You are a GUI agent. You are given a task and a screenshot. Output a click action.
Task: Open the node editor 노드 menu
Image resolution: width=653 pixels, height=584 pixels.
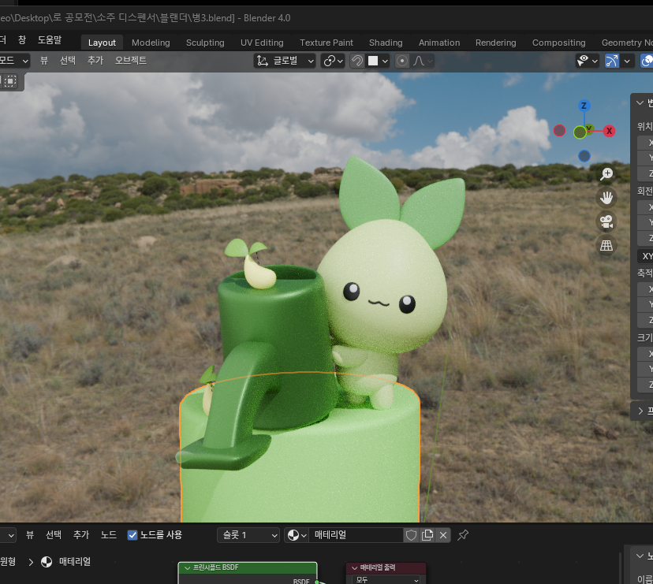109,535
